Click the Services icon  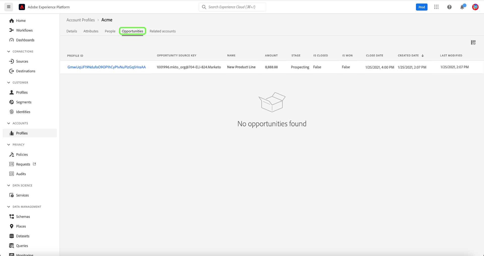[x=12, y=195]
